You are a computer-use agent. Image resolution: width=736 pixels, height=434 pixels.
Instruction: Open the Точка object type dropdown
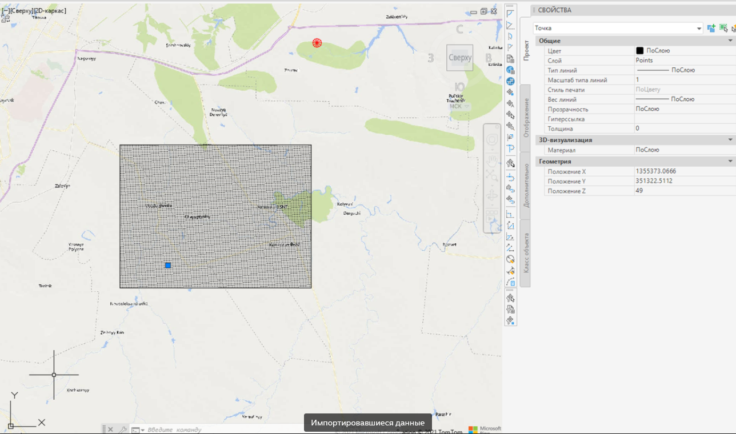(x=699, y=29)
